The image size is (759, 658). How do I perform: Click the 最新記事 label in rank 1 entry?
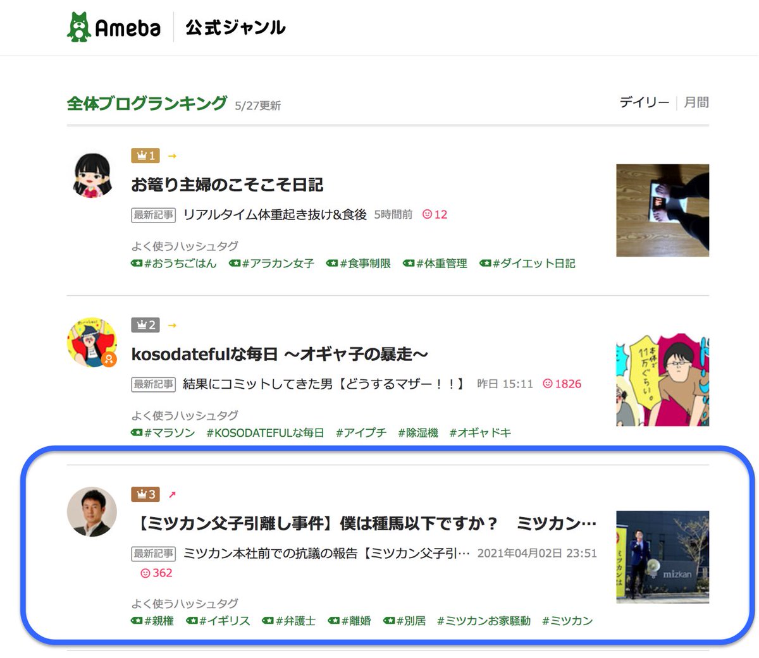pos(154,215)
